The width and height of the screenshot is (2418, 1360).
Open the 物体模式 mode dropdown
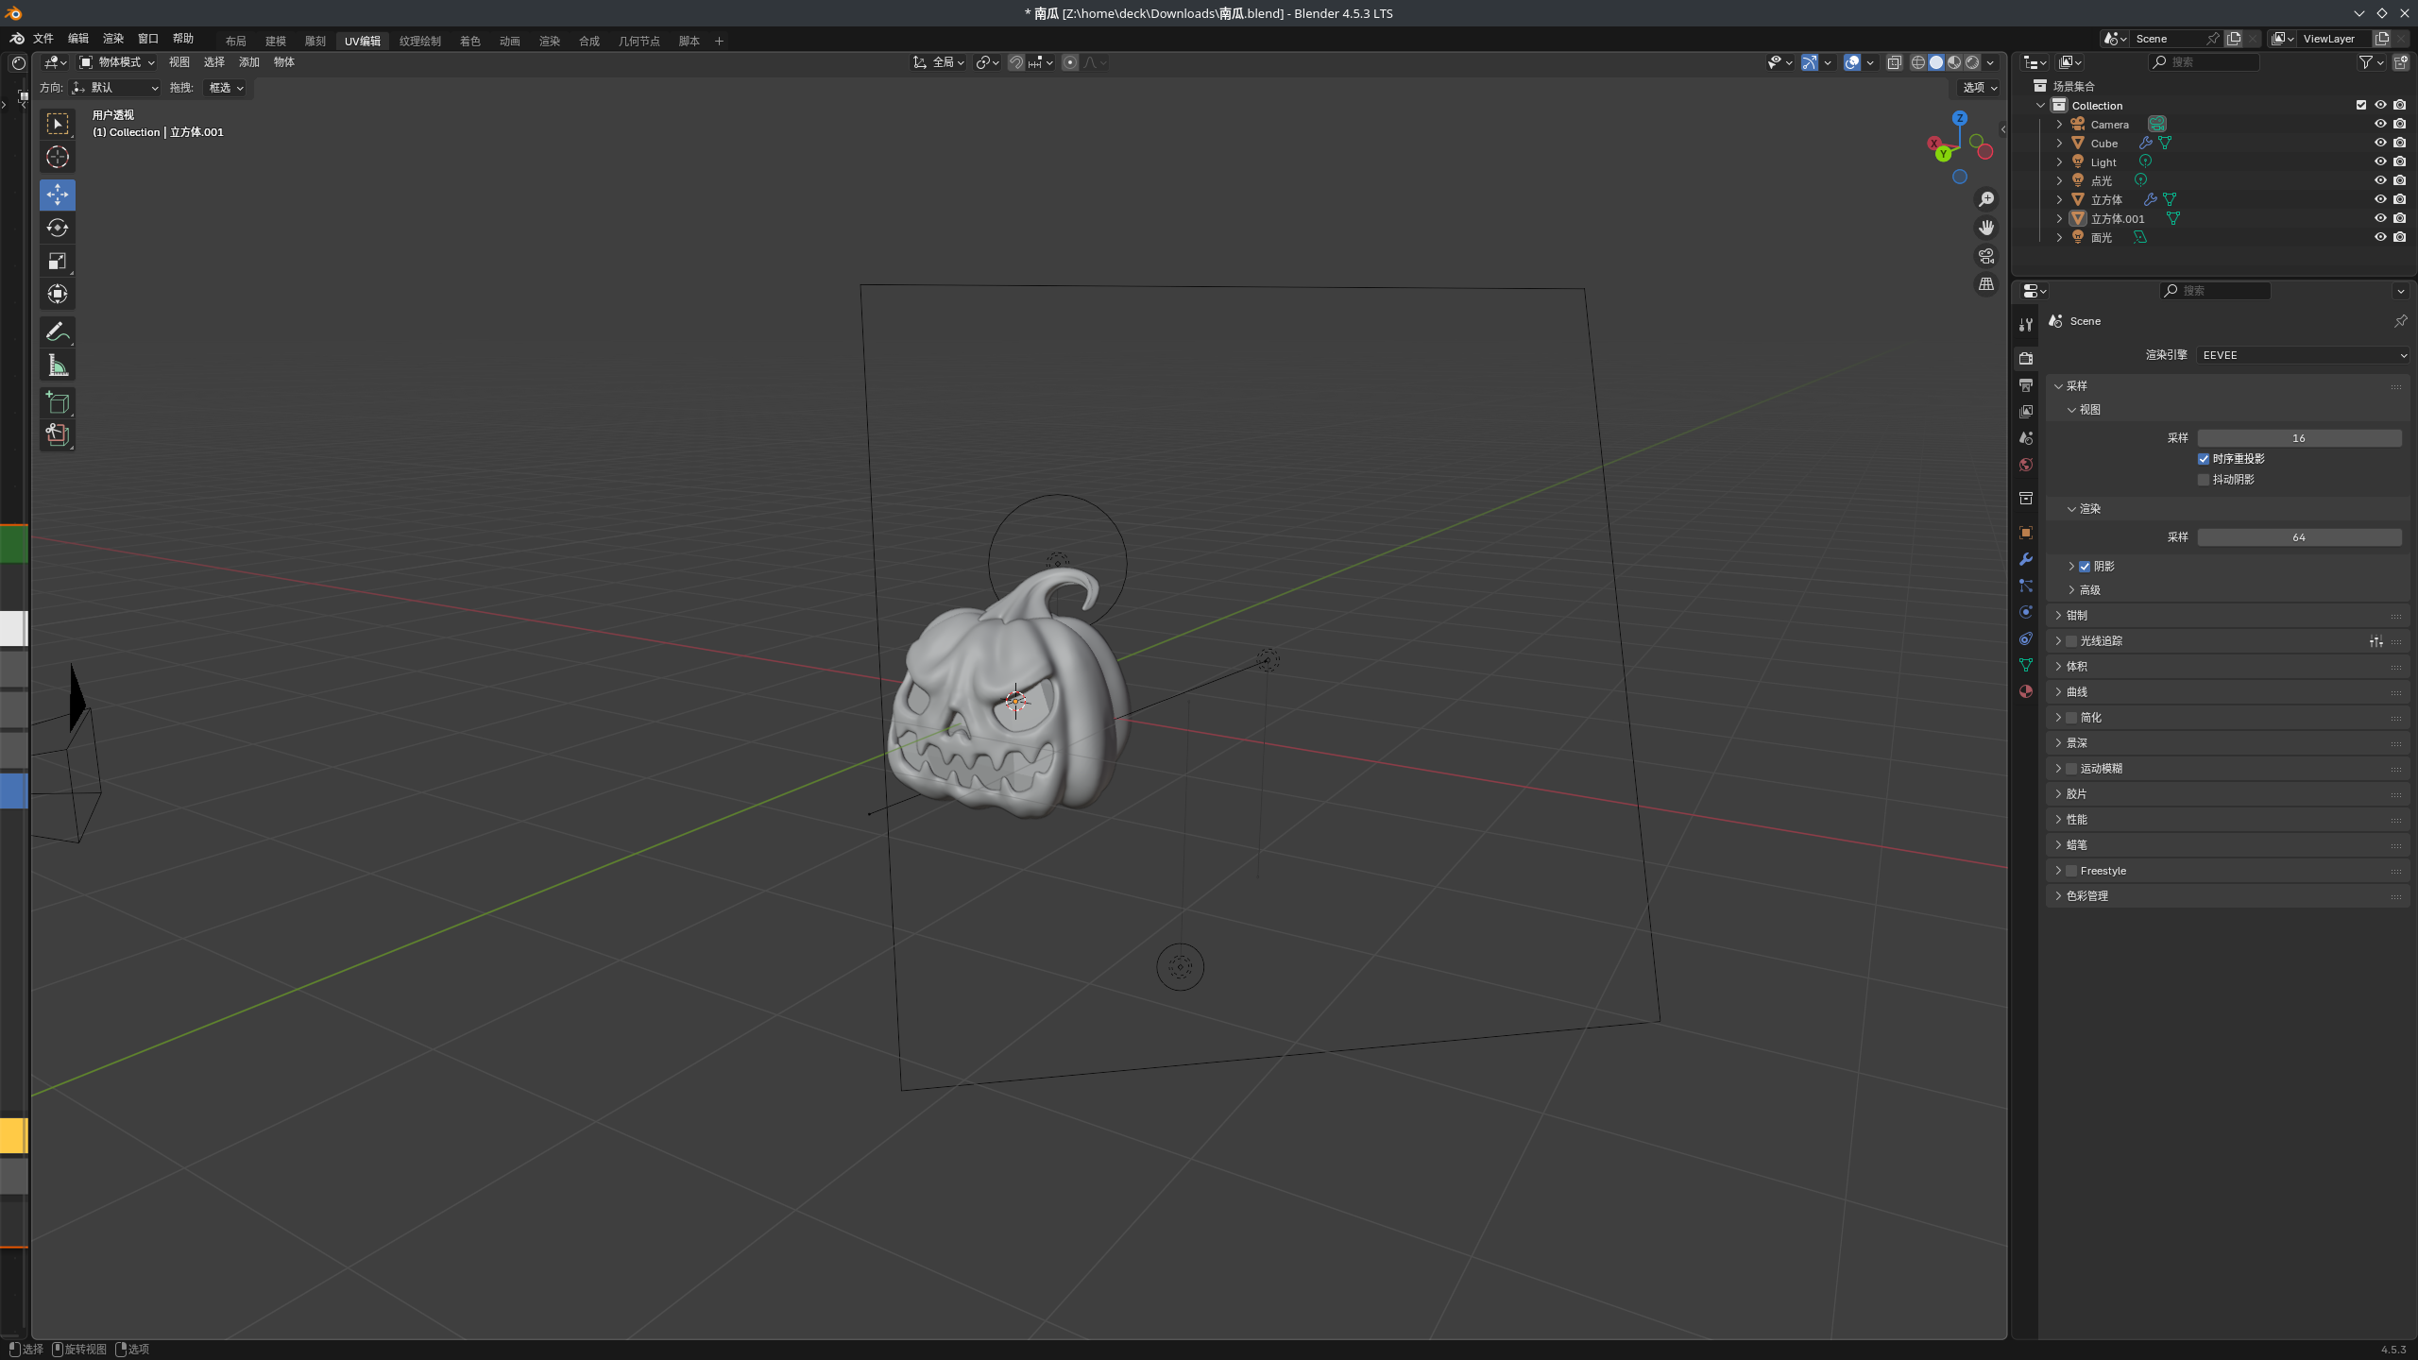click(117, 62)
